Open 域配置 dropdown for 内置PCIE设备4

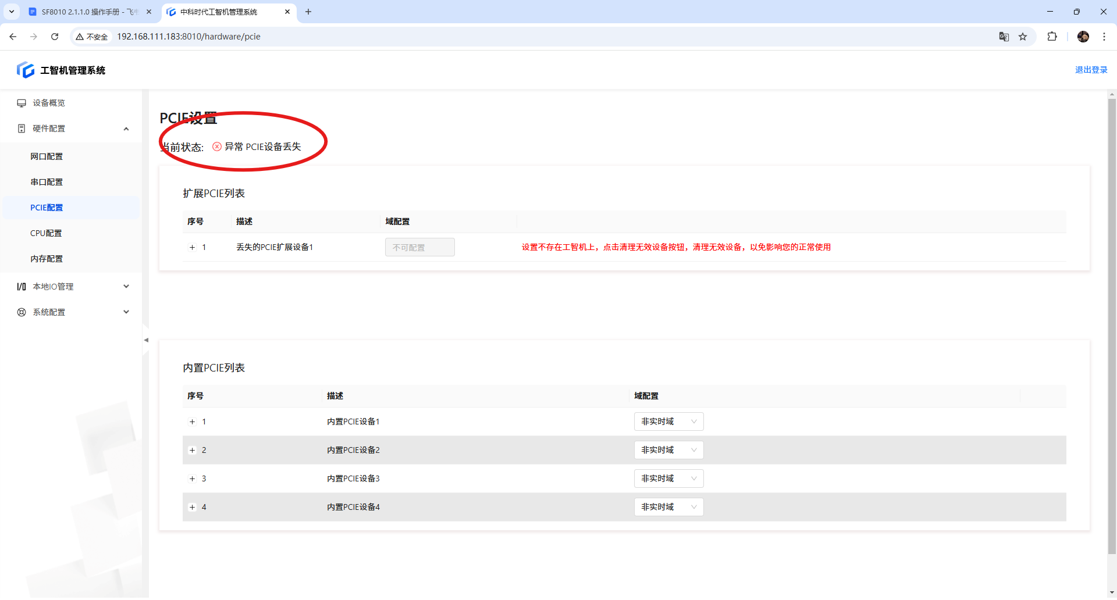(668, 507)
